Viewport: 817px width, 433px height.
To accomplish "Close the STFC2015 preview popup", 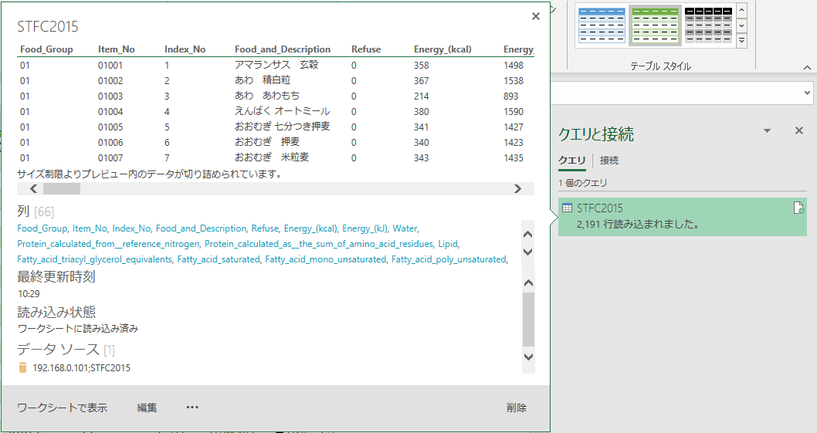I will tap(536, 16).
